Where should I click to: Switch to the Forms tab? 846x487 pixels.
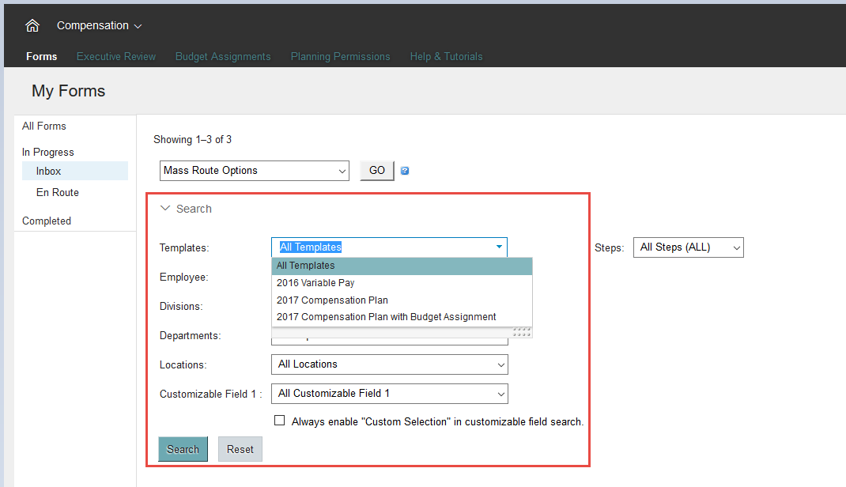pyautogui.click(x=42, y=57)
